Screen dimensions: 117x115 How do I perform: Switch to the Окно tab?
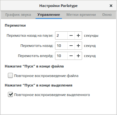pyautogui.click(x=107, y=15)
